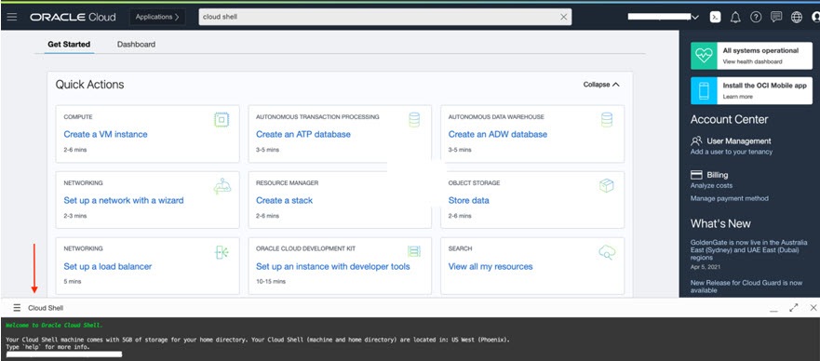820x361 pixels.
Task: Collapse the Quick Actions section
Action: point(601,84)
